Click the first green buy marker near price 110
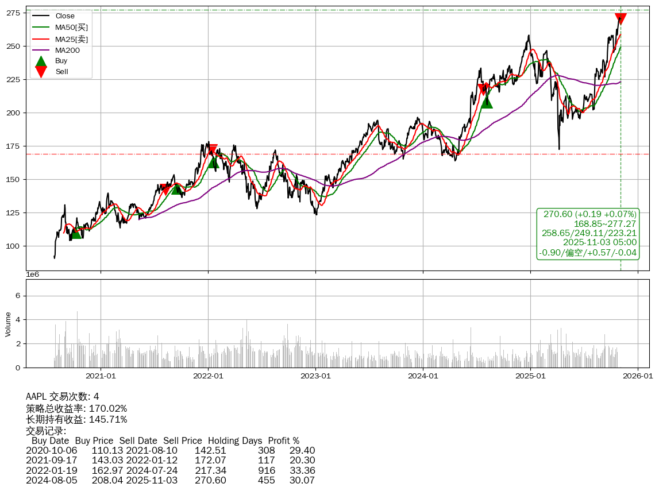 point(75,233)
